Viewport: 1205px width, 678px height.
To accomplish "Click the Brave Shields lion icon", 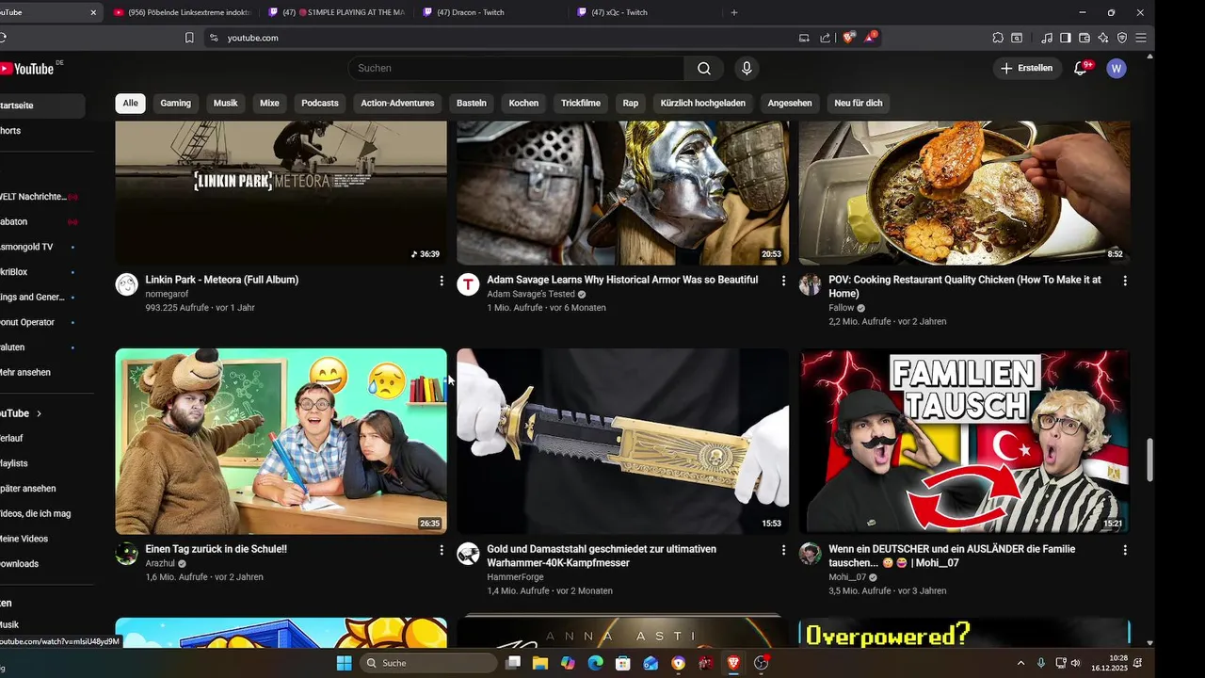I will 849,38.
